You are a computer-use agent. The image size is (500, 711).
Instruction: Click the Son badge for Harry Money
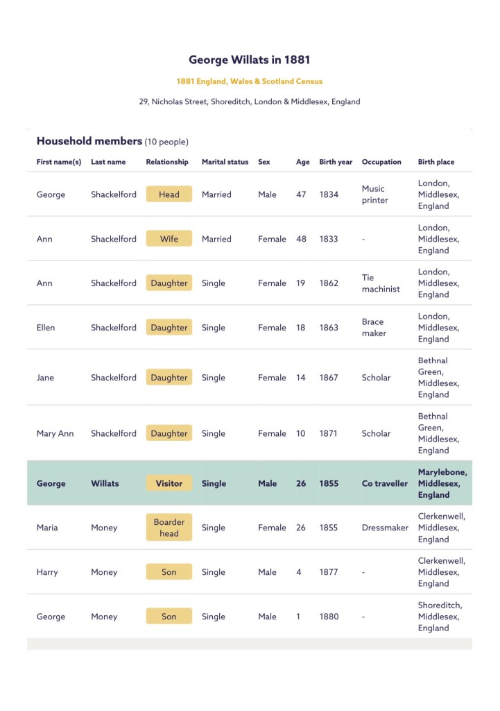(x=169, y=572)
